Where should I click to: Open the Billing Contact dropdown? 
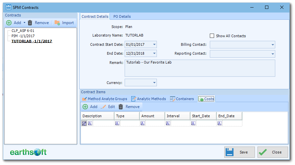273,45
